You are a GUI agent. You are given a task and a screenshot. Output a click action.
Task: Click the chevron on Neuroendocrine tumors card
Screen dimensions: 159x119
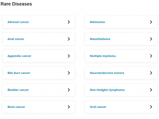[151, 73]
